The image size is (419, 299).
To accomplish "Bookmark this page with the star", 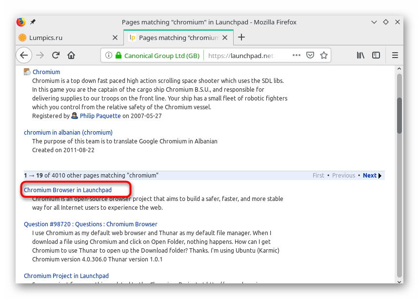I will click(324, 55).
